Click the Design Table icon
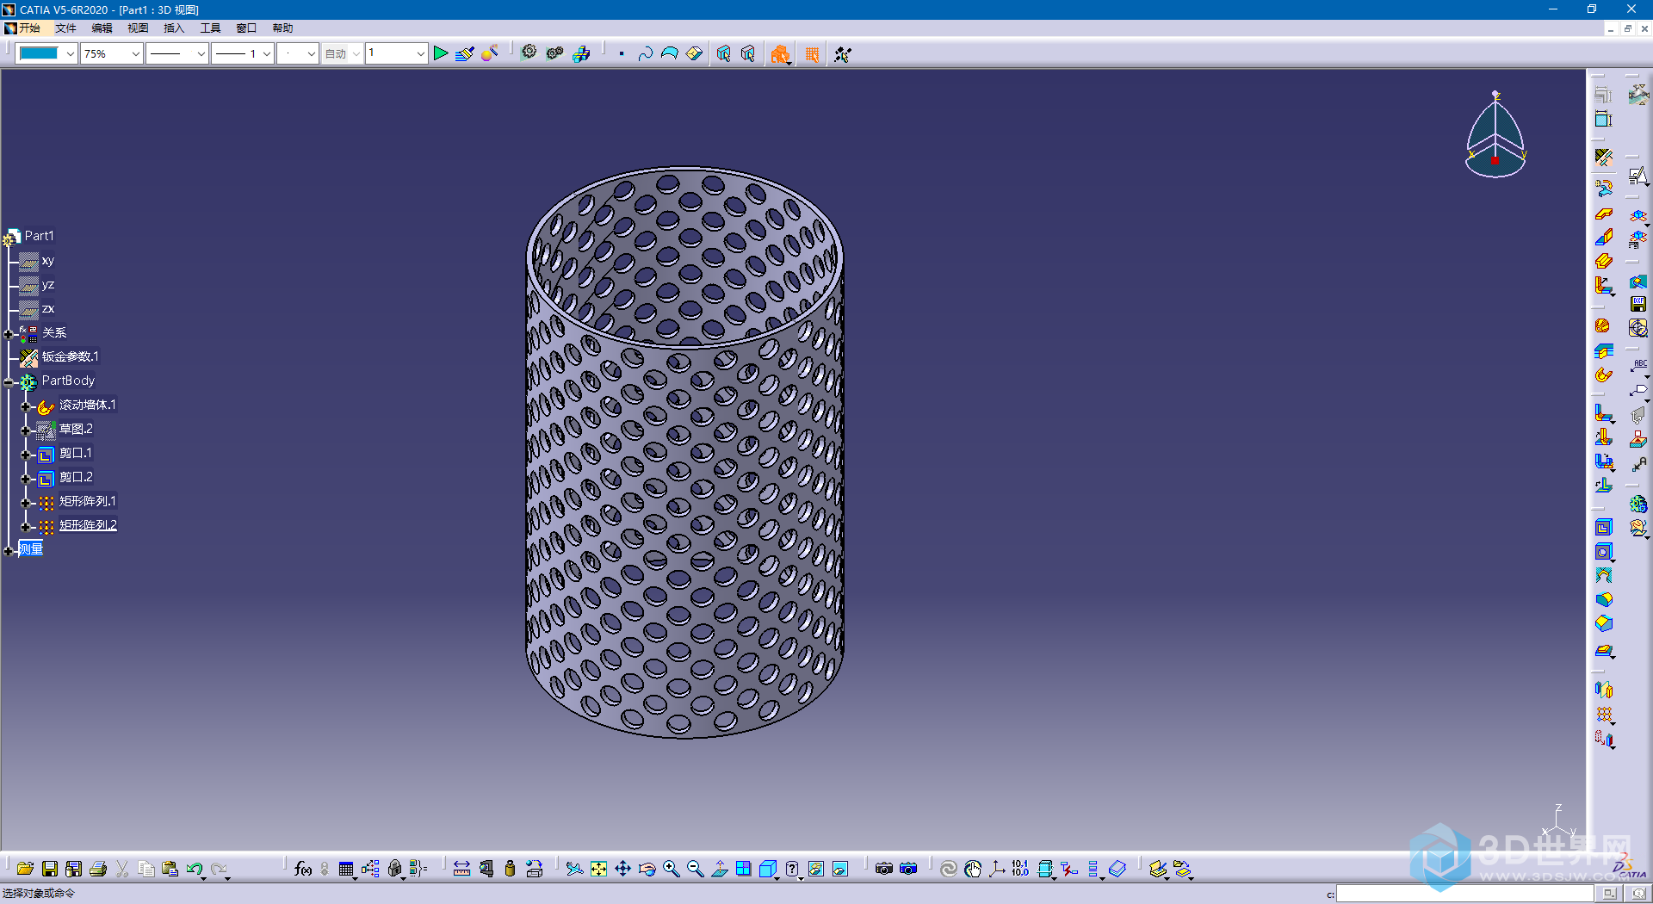 pos(346,869)
